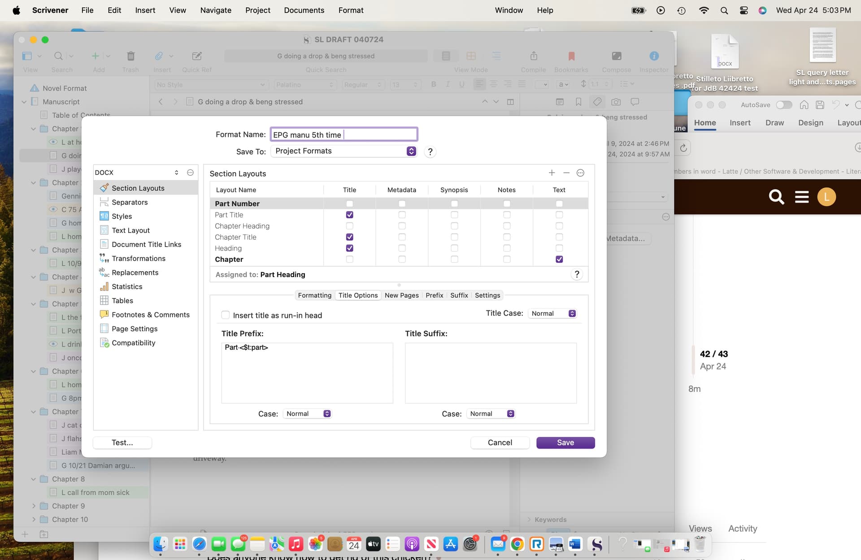Click the Save button
Screen dimensions: 861x560
point(565,443)
